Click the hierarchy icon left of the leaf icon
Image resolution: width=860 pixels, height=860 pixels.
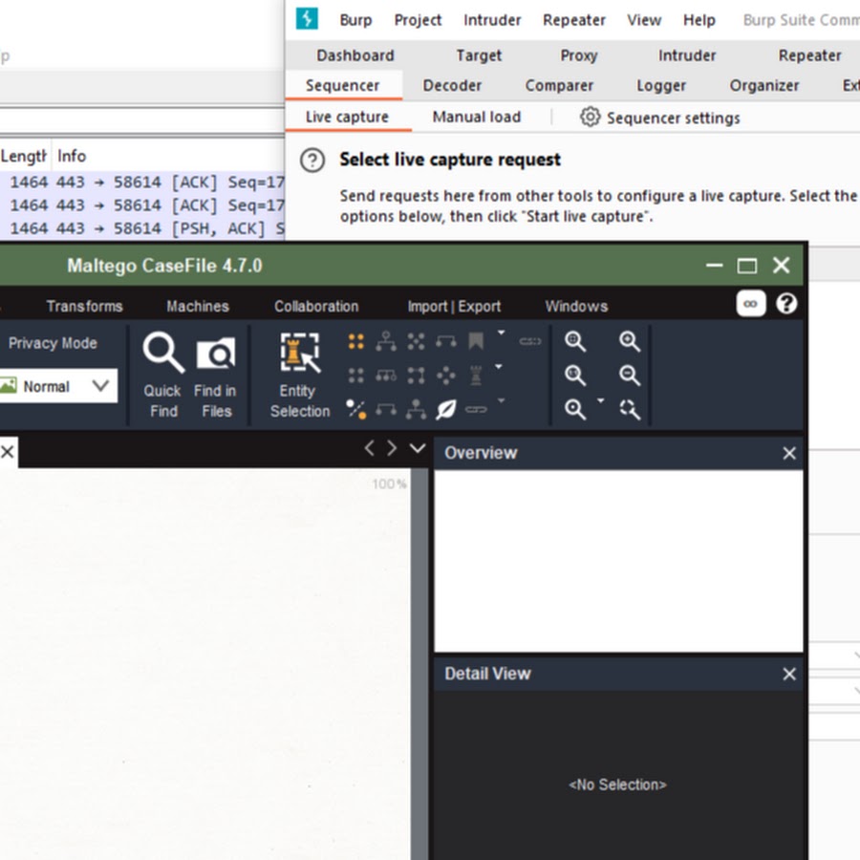click(417, 409)
